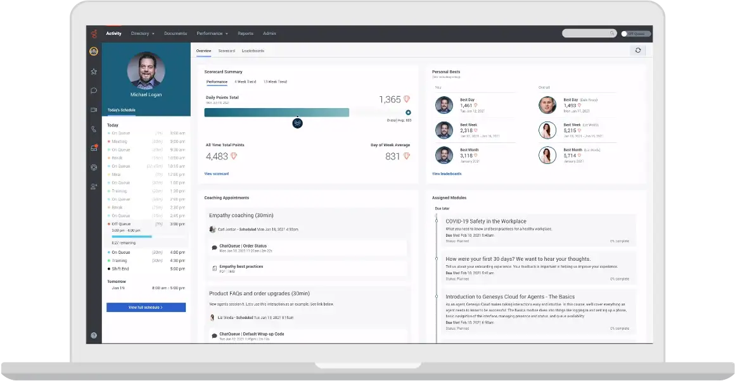
Task: Click the View full schedule button
Action: click(146, 307)
